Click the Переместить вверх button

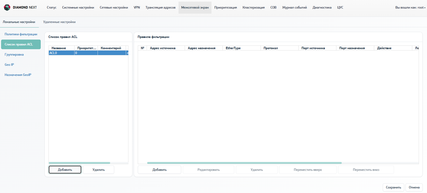tap(308, 170)
